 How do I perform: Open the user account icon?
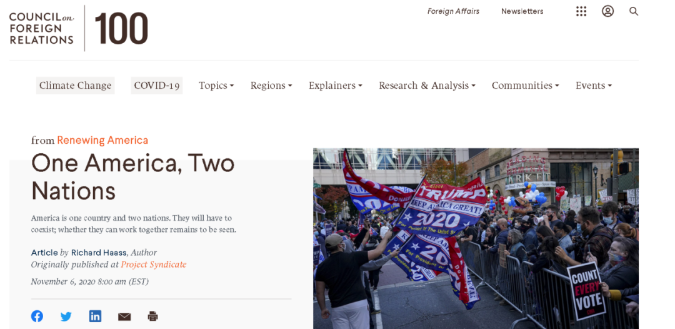(x=608, y=11)
